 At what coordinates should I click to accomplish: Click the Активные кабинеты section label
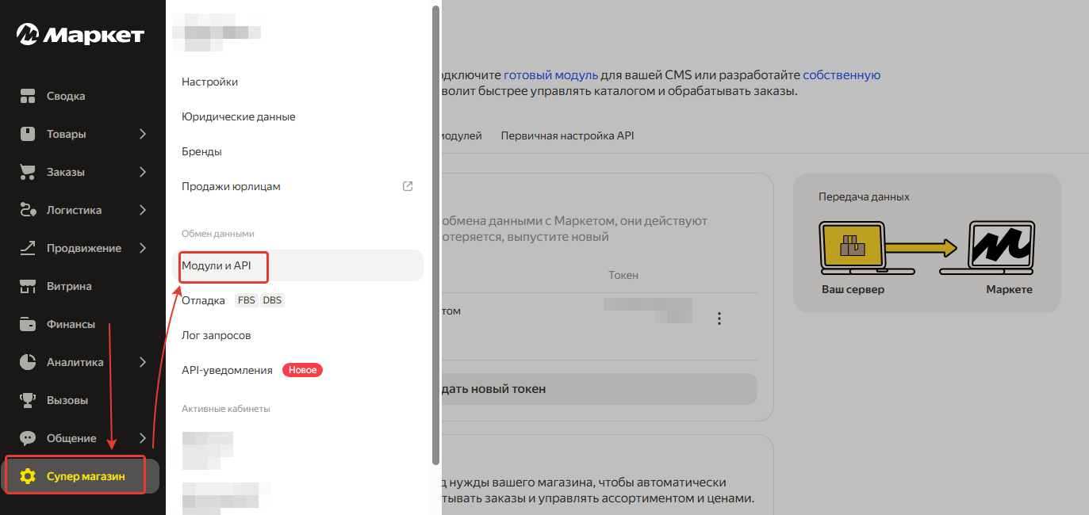[x=226, y=409]
